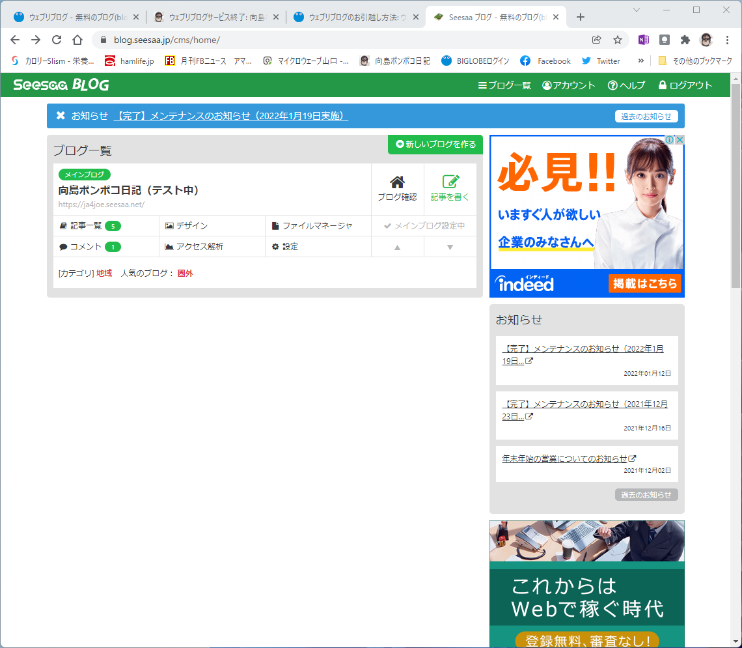Image resolution: width=742 pixels, height=648 pixels.
Task: Click 新しいブログを作る button
Action: (435, 145)
